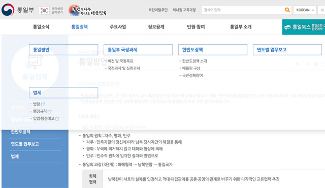Click 입법·행정예고 submenu link
This screenshot has width=325, height=188.
[x=44, y=118]
